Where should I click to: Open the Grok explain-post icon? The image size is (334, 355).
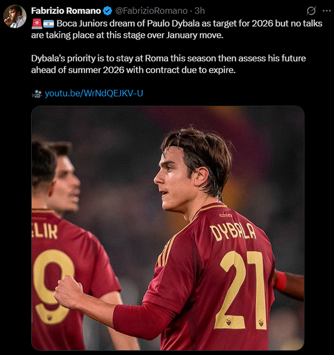311,10
